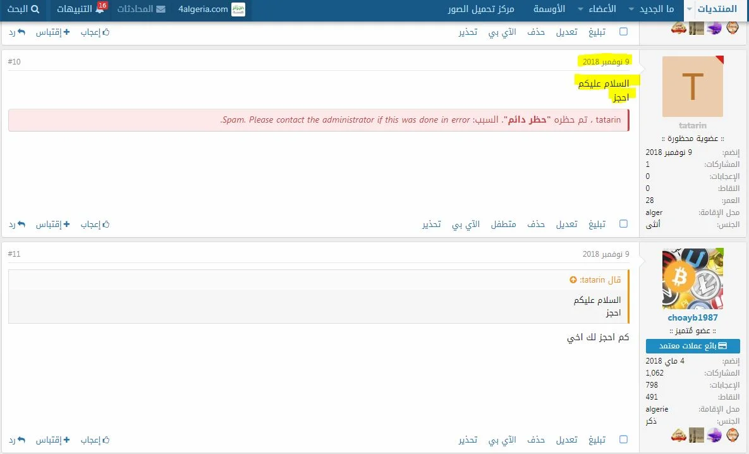Image resolution: width=749 pixels, height=454 pixels.
Task: Open tatarin's letter T avatar
Action: (693, 87)
